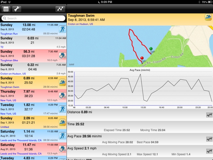Tap the run icon on Tuesday 1.82 mi row
Viewport: 213px width, 160px height.
point(63,109)
